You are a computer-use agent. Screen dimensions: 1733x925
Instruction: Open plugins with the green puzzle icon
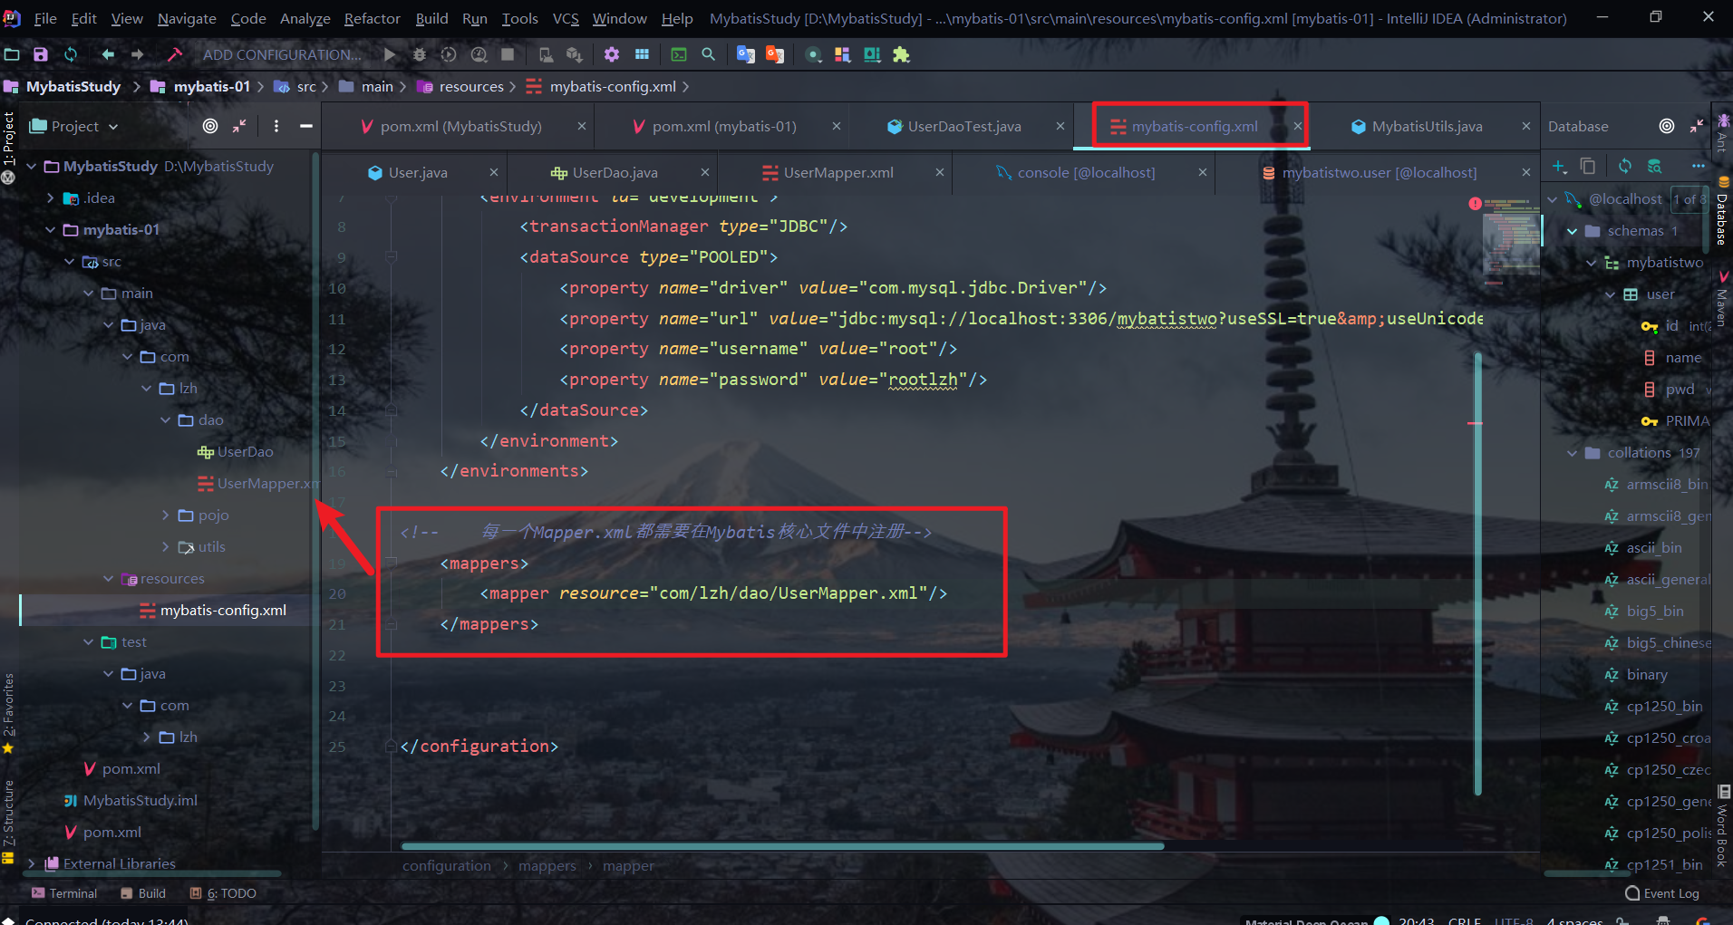point(901,54)
